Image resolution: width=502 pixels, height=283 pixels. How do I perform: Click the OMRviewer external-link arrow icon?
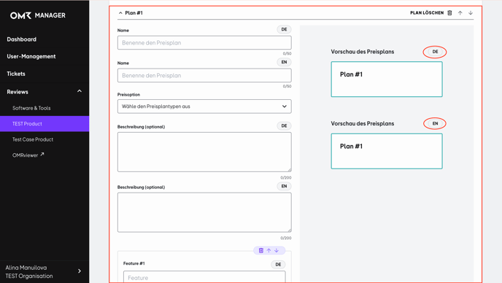pyautogui.click(x=42, y=155)
